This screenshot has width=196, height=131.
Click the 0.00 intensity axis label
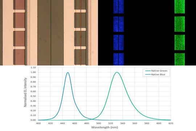click(33, 120)
